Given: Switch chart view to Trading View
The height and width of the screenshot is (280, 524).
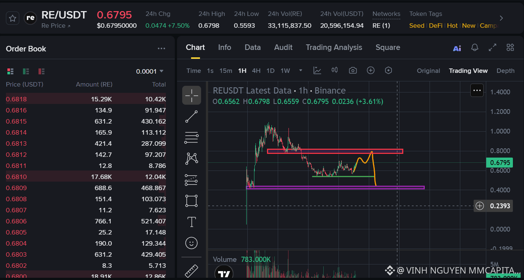Looking at the screenshot, I should pos(468,71).
